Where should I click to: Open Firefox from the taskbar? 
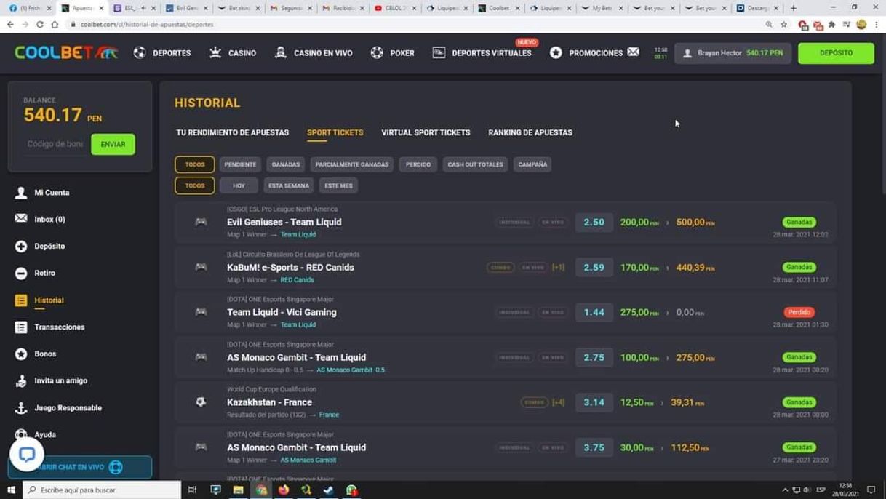[x=284, y=490]
